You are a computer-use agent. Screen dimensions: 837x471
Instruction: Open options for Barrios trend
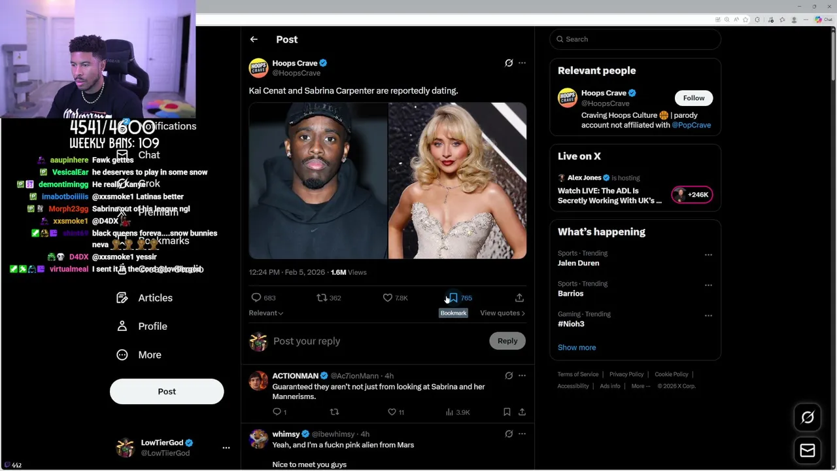[708, 285]
